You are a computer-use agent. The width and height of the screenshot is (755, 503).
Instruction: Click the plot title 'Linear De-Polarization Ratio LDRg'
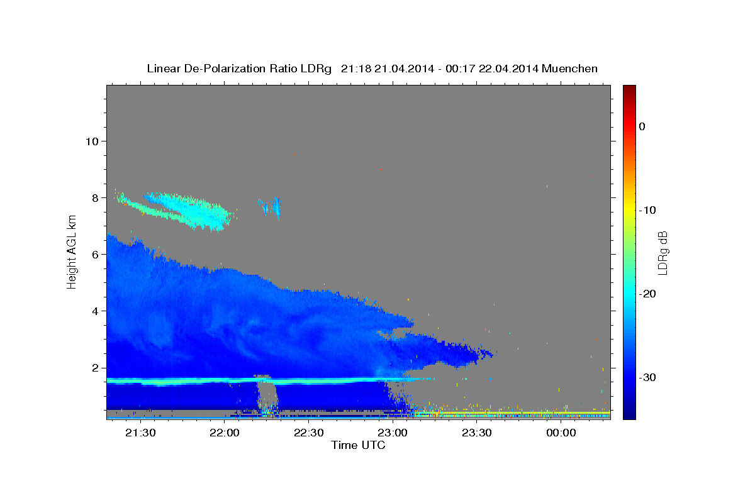click(x=238, y=69)
